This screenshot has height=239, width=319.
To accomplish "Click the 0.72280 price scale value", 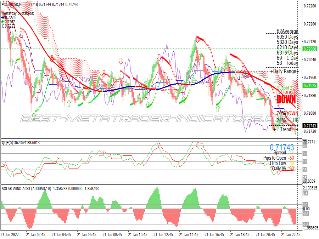I will (x=310, y=6).
